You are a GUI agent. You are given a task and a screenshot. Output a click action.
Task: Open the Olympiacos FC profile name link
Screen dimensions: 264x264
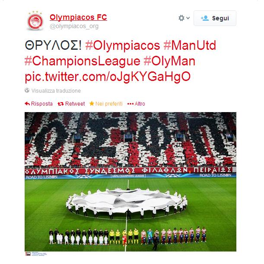pos(78,17)
